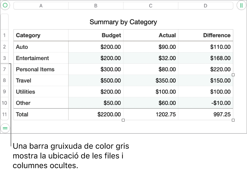Select row header 7
Image resolution: width=247 pixels, height=171 pixels.
4,69
